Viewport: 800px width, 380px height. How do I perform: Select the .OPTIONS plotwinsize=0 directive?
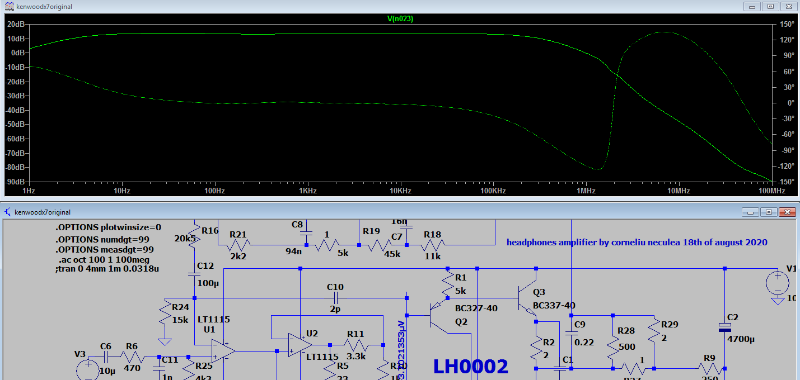(x=108, y=227)
